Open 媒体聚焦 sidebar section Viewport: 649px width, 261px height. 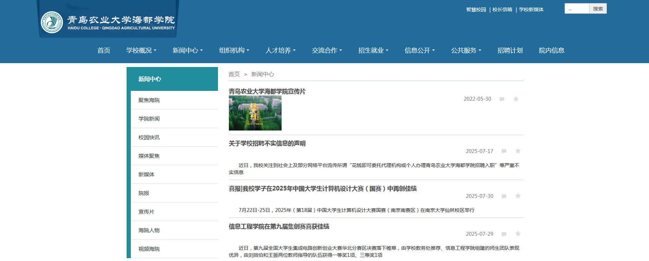tap(149, 156)
